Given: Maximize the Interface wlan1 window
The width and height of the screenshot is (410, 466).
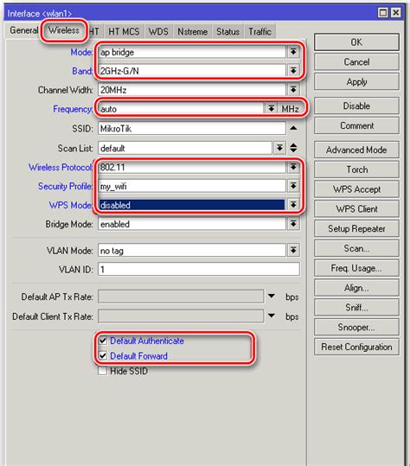Looking at the screenshot, I should point(383,13).
